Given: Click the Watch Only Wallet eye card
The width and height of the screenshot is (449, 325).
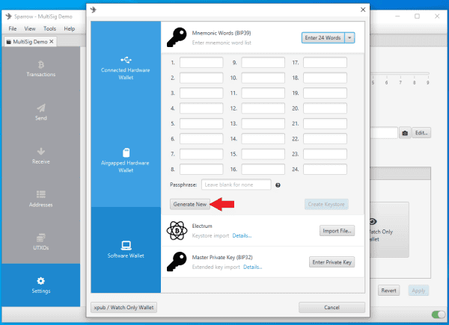Looking at the screenshot, I should tap(389, 230).
